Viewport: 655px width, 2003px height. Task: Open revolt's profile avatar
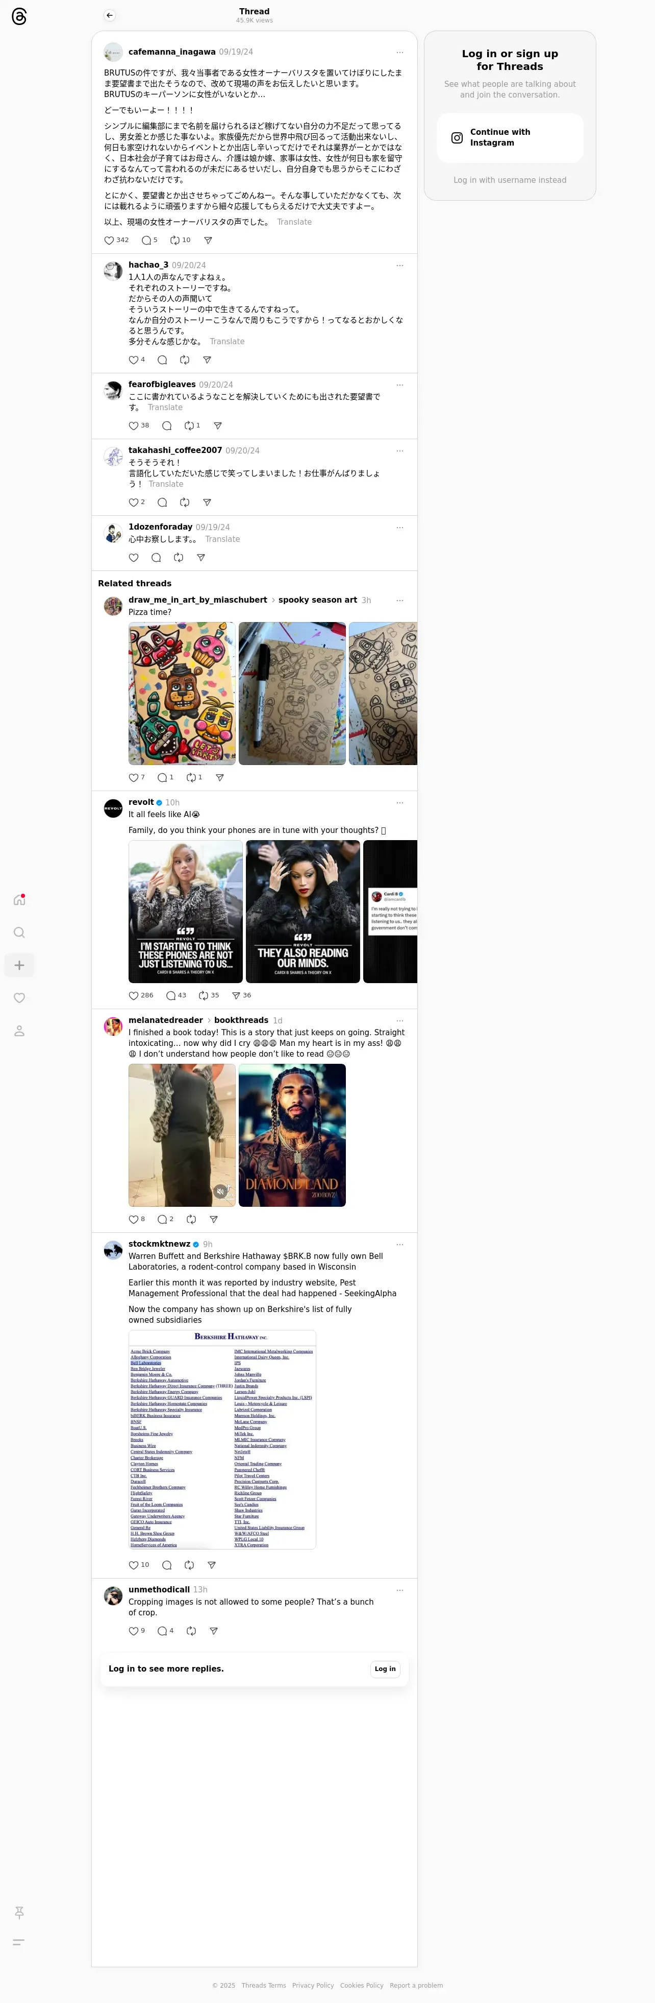coord(113,808)
